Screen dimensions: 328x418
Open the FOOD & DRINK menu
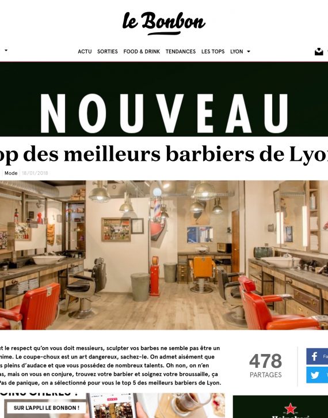click(x=142, y=51)
